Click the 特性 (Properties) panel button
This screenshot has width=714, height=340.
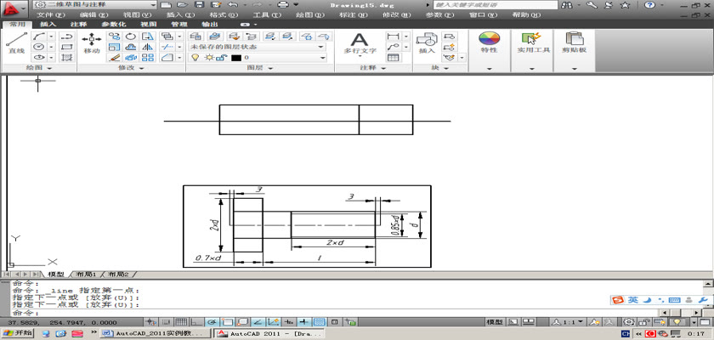point(489,43)
